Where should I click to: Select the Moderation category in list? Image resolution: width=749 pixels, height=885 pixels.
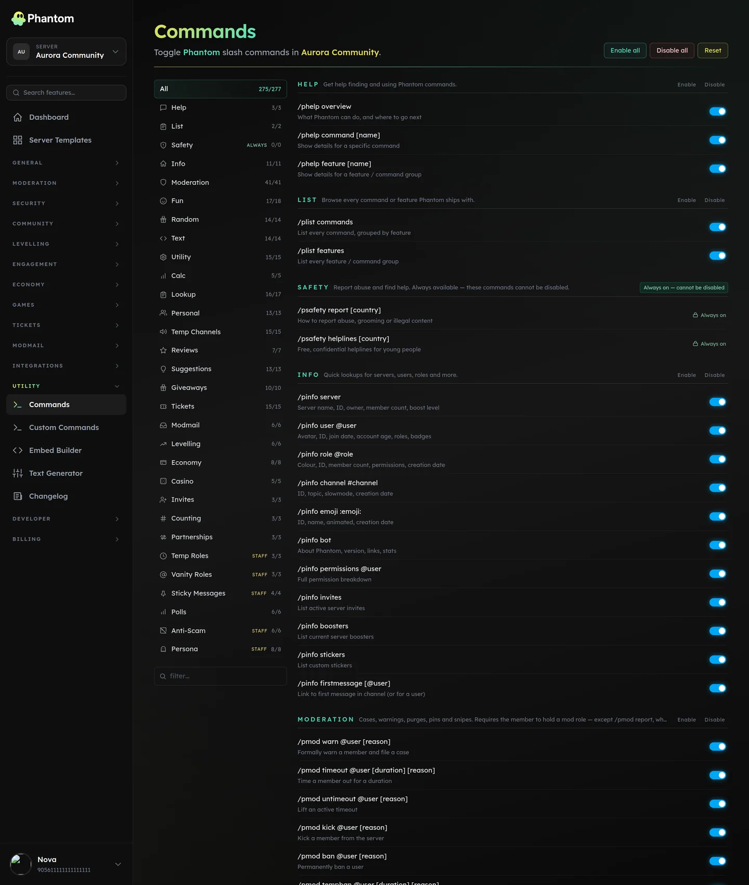(221, 183)
